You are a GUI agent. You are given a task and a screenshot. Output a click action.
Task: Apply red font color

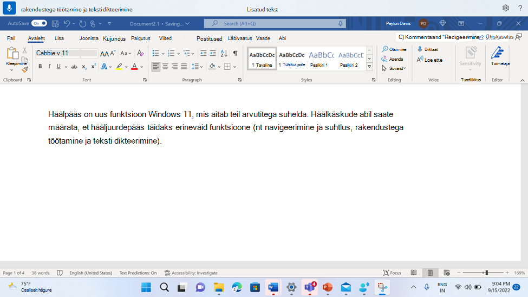(134, 67)
